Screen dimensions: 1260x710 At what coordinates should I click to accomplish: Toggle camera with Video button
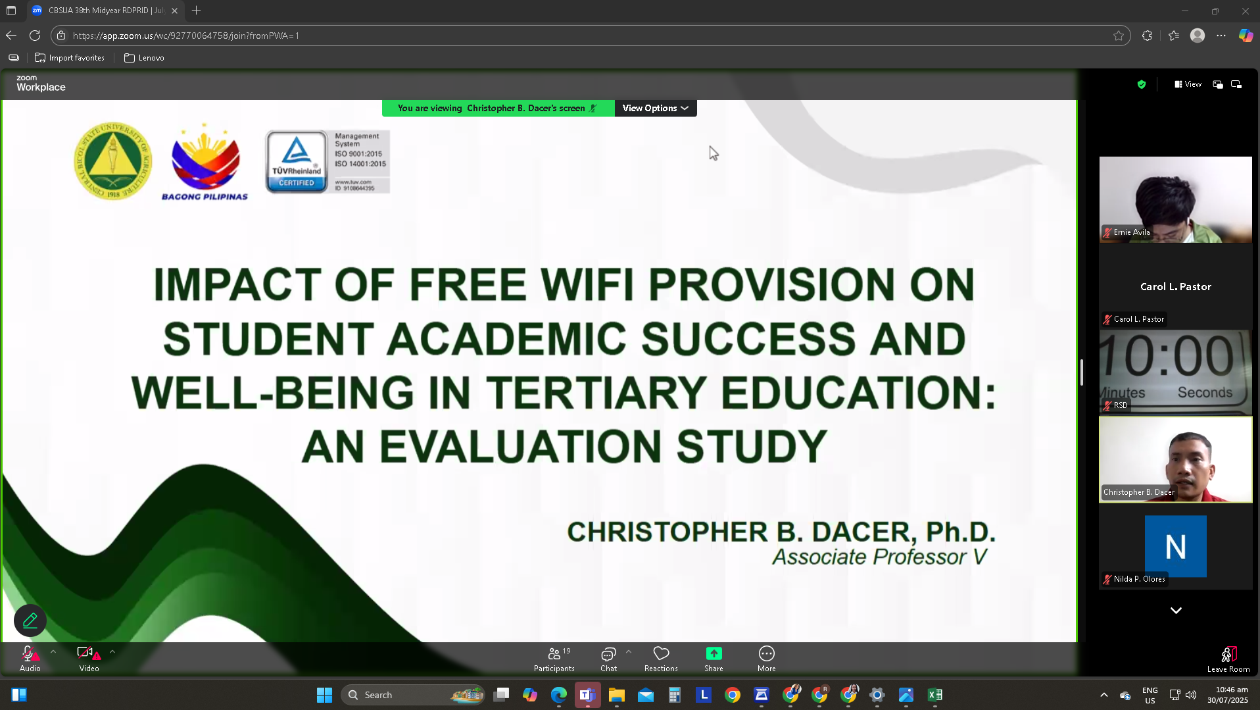[x=89, y=659]
